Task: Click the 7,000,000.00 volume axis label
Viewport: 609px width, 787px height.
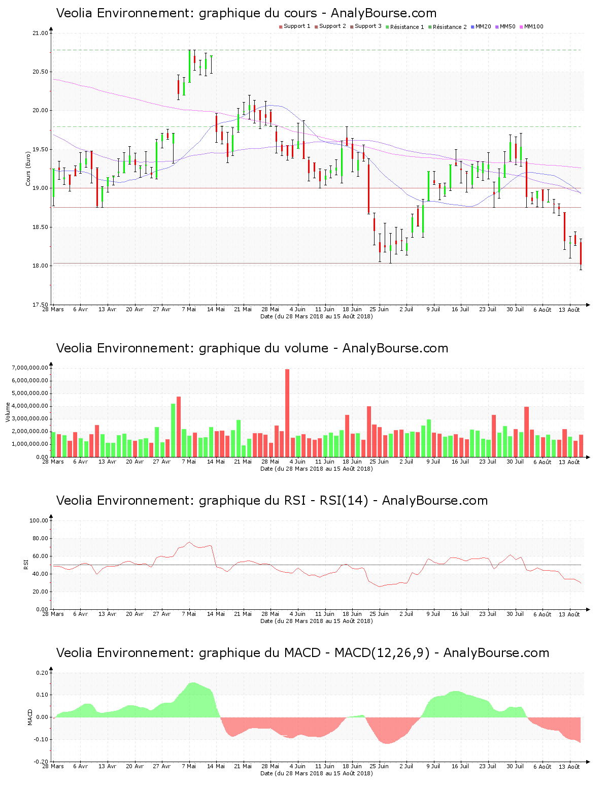Action: (29, 368)
